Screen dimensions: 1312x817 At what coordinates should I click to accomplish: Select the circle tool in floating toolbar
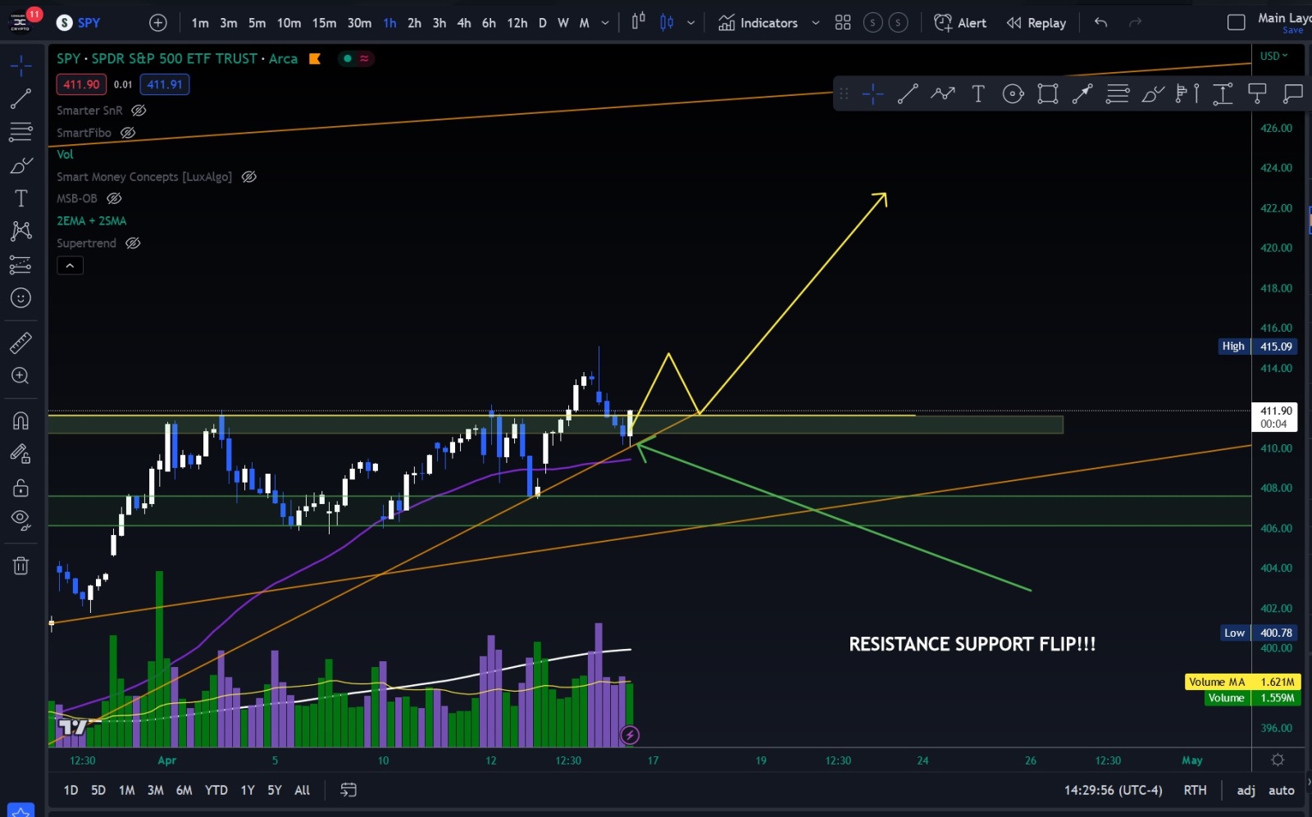pos(1014,94)
